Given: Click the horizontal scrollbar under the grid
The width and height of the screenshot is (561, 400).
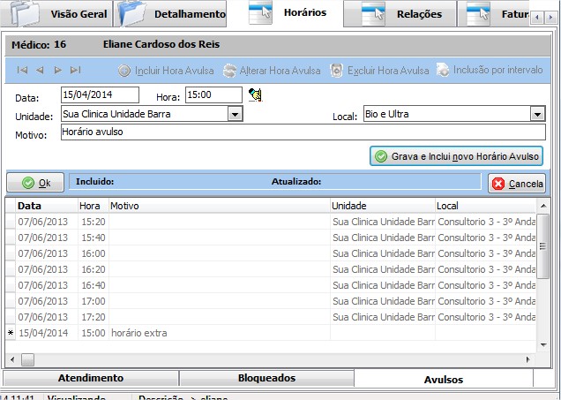Looking at the screenshot, I should pyautogui.click(x=265, y=359).
